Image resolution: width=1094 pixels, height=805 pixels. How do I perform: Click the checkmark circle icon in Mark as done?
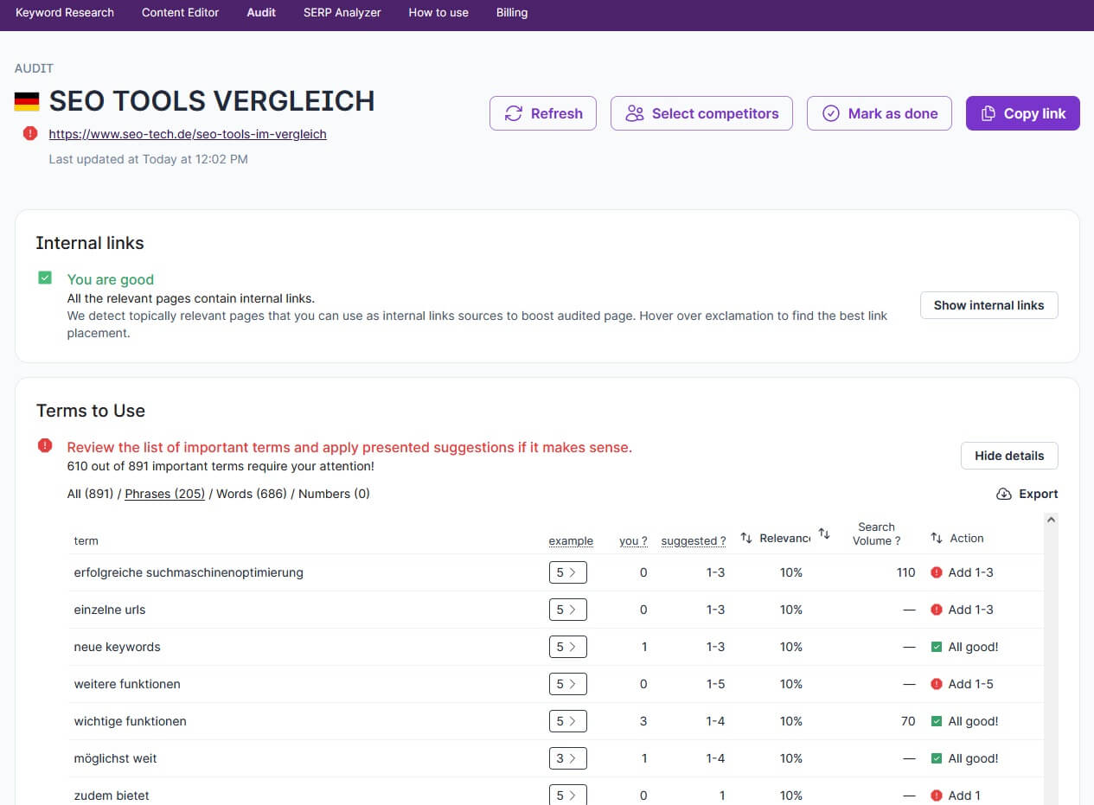coord(830,113)
